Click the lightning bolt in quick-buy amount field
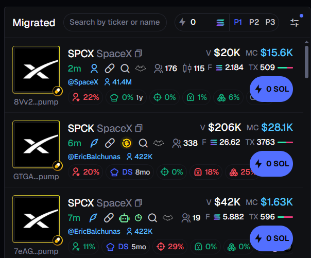 182,22
